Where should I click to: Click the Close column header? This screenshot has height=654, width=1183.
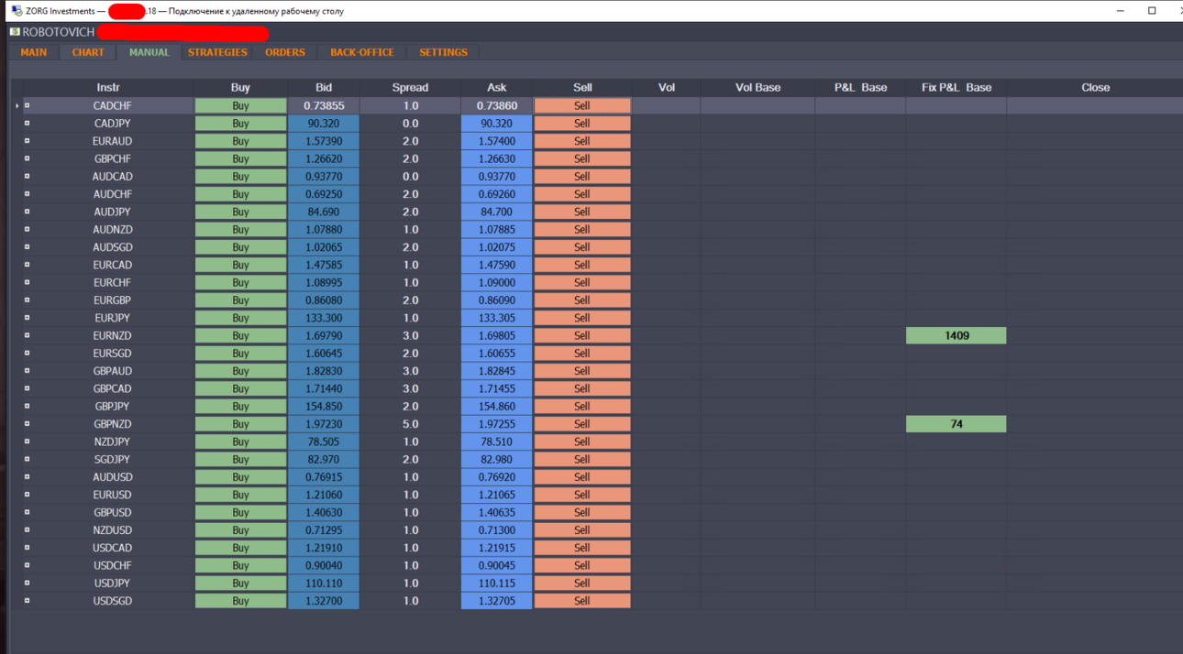pyautogui.click(x=1095, y=87)
